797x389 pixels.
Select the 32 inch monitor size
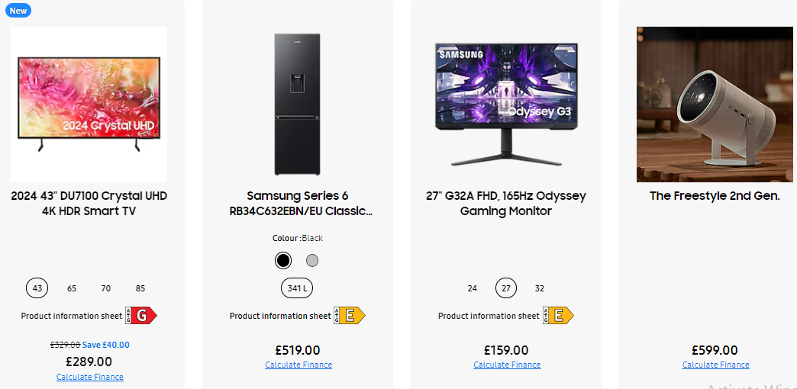pyautogui.click(x=540, y=288)
